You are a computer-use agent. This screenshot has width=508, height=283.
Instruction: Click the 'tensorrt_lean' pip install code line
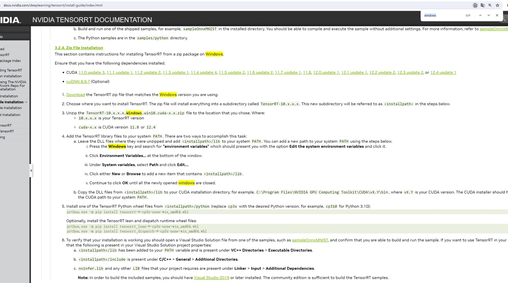click(x=133, y=227)
